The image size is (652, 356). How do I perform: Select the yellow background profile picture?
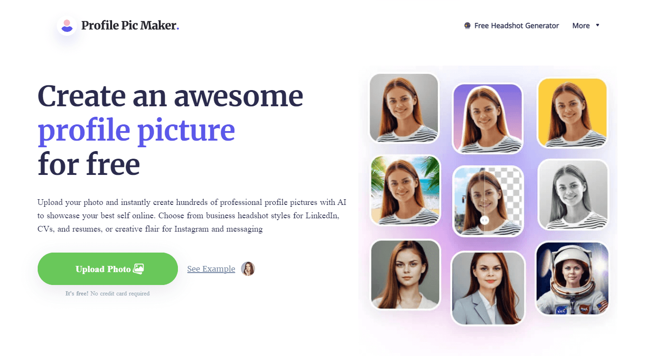(x=572, y=113)
